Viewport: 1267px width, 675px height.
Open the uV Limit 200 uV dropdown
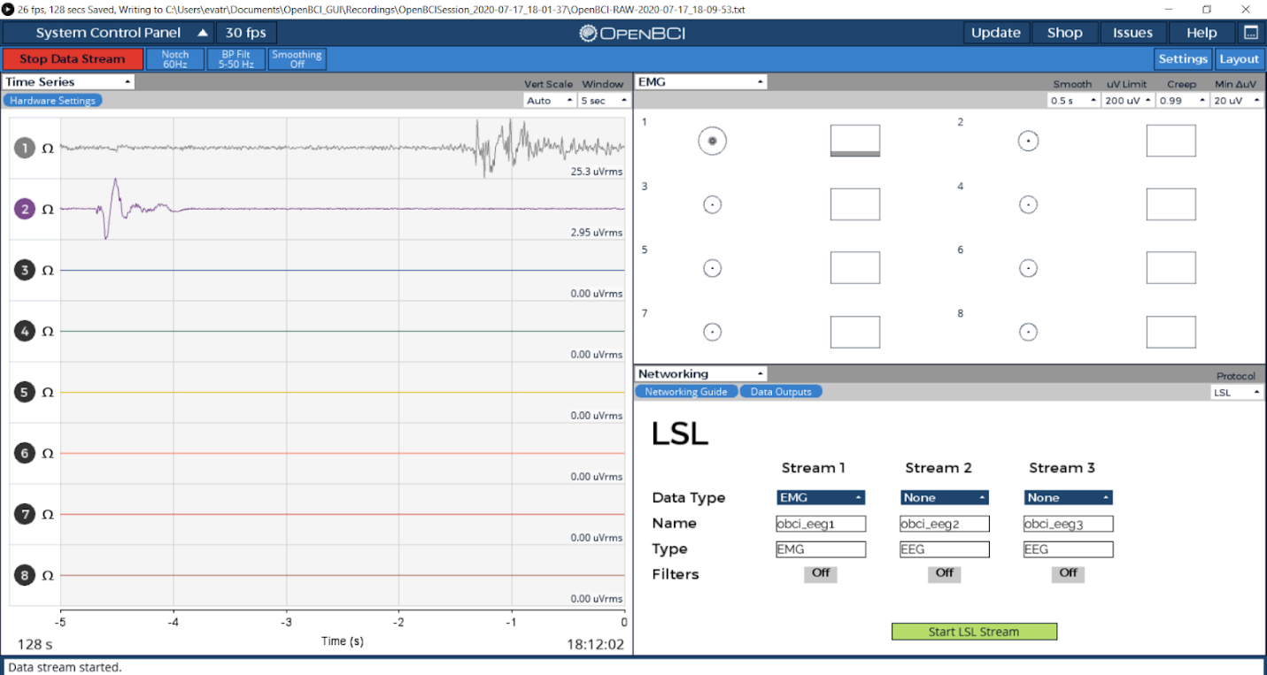(1128, 101)
